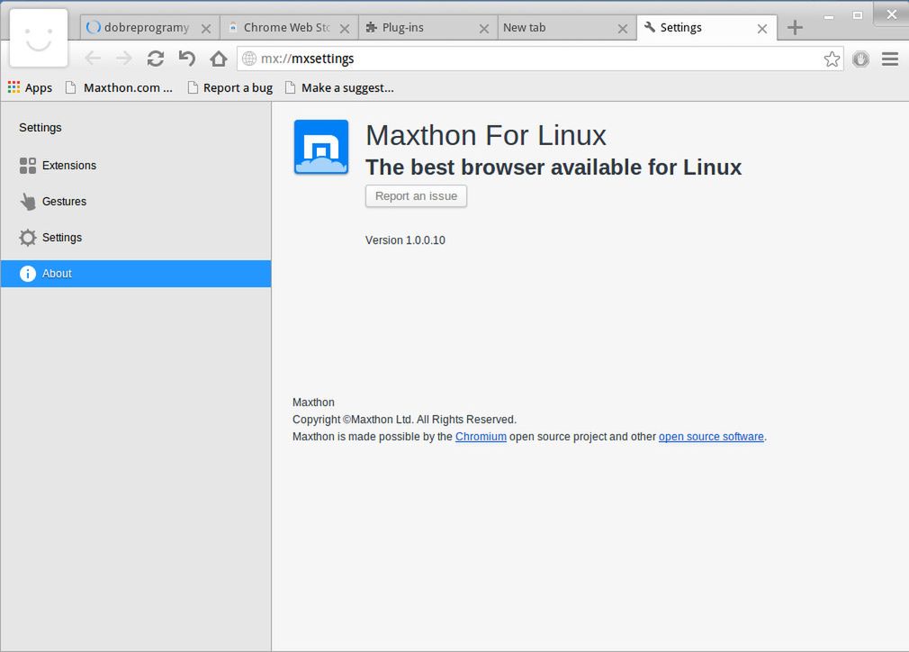This screenshot has width=909, height=652.
Task: Close the dobreprogramy tab
Action: point(206,29)
